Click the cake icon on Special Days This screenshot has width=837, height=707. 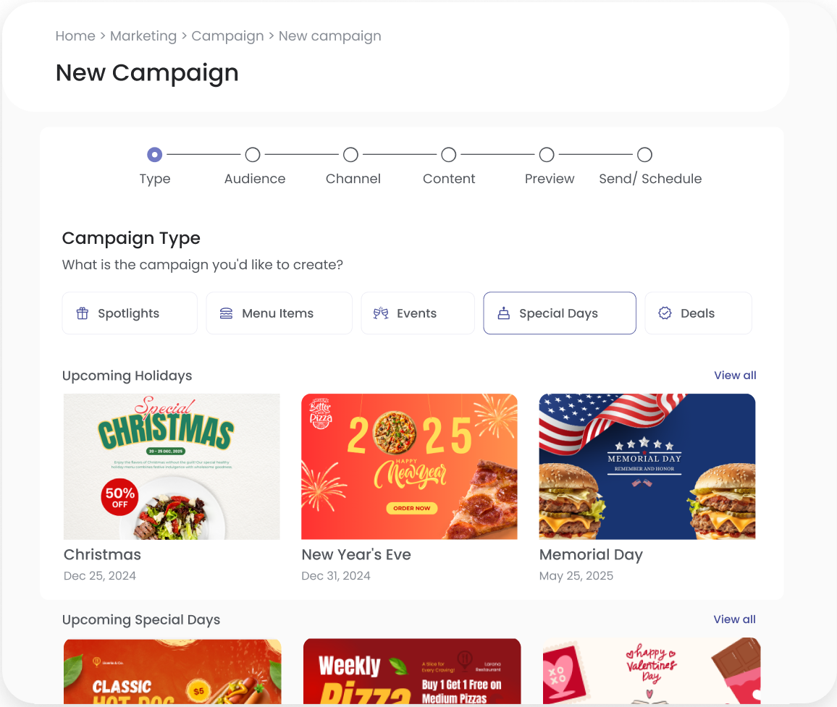[x=503, y=313]
